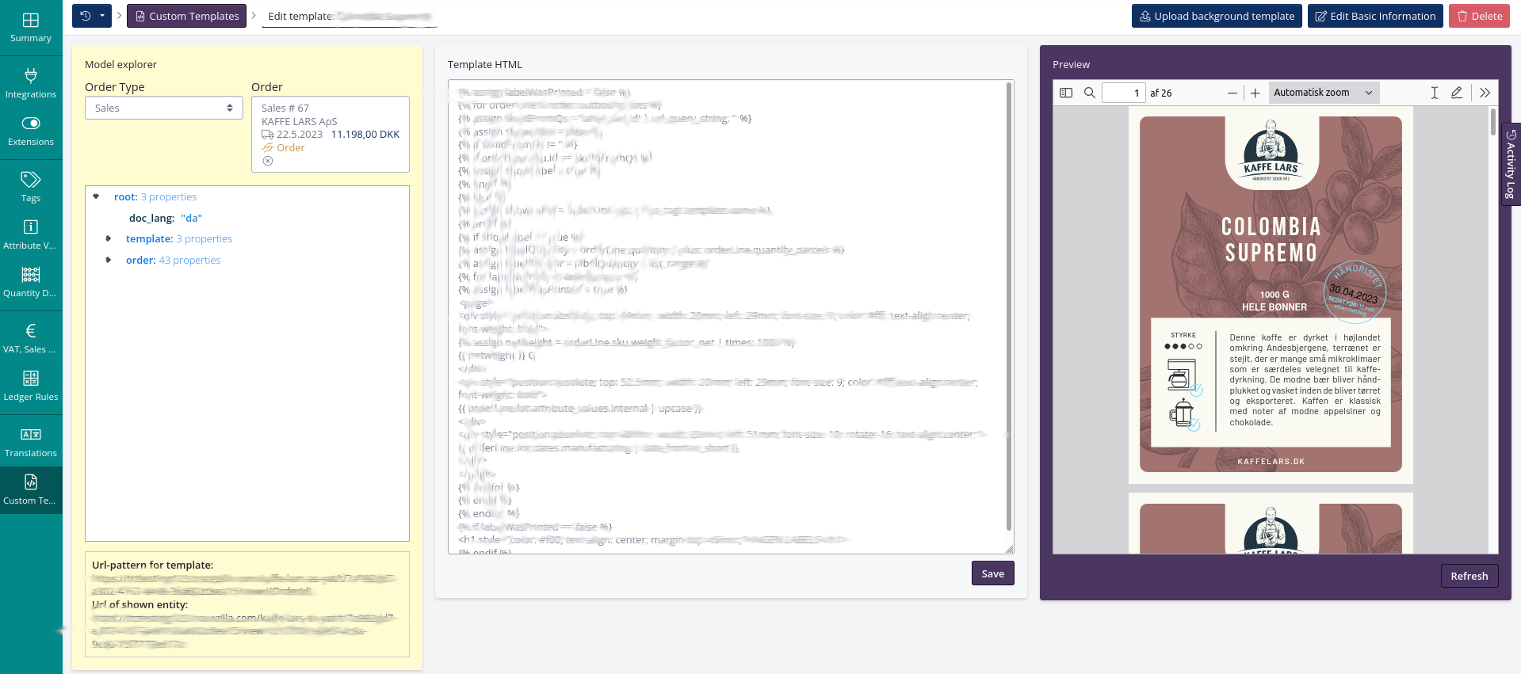This screenshot has width=1521, height=674.
Task: Open the PDF viewer tools chevron menu
Action: point(1485,93)
